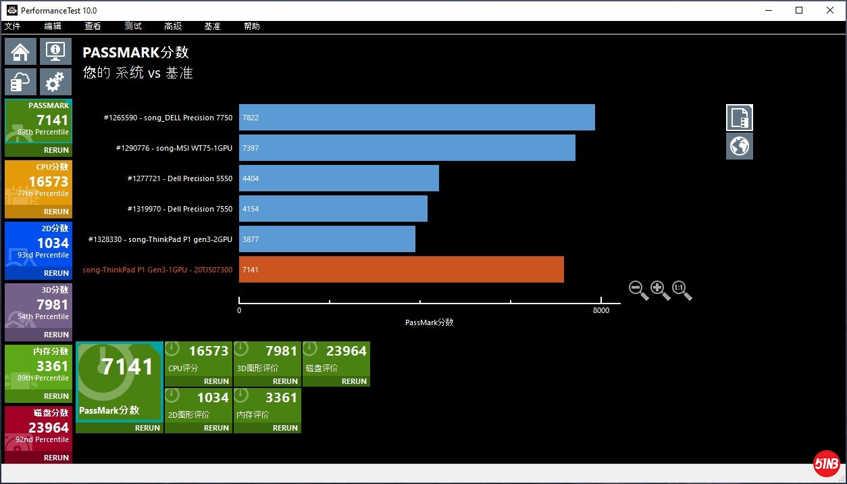
Task: Click RERUN in the 内存评价 tile
Action: pyautogui.click(x=285, y=428)
